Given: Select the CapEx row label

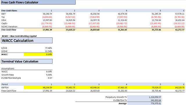Looking at the screenshot, I should (x=4, y=23).
